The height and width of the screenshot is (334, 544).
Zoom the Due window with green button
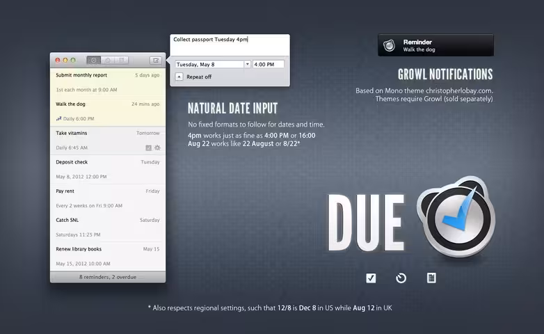73,60
